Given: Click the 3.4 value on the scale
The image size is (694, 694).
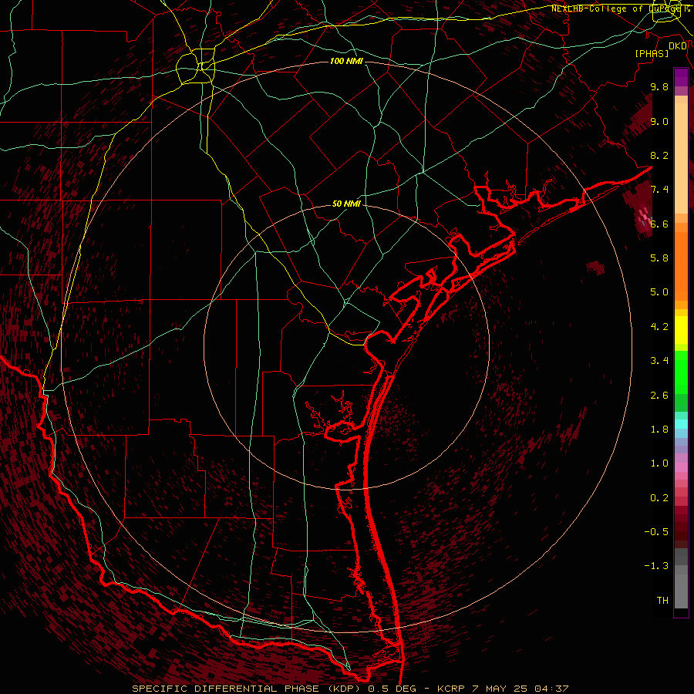Looking at the screenshot, I should pos(659,361).
